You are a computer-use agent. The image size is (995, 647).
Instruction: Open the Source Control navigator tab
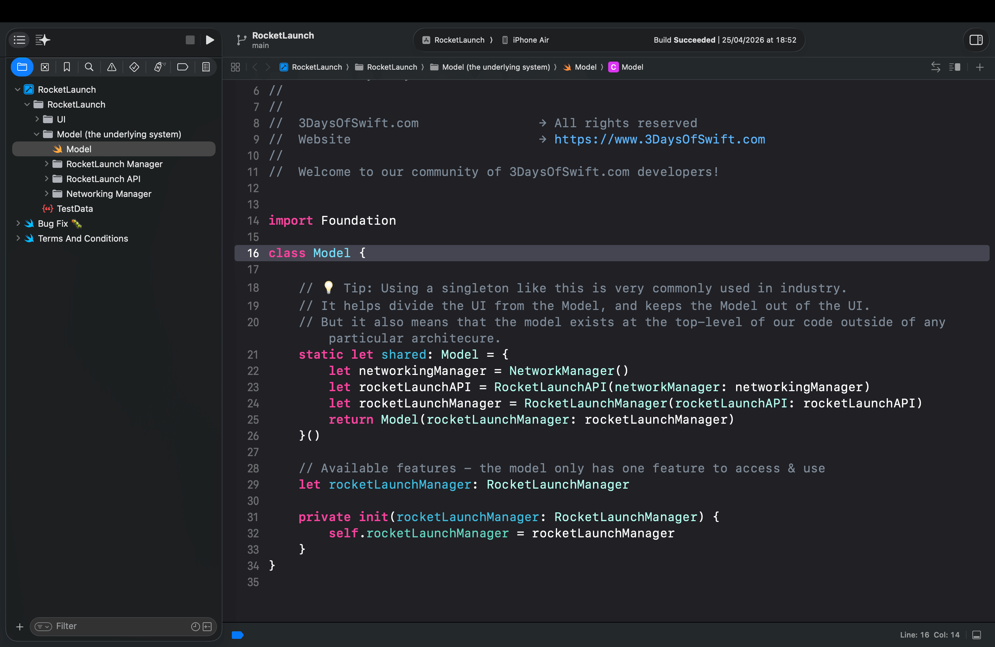(x=45, y=67)
